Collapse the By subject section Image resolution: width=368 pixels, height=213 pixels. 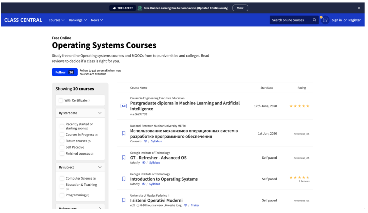pyautogui.click(x=80, y=167)
